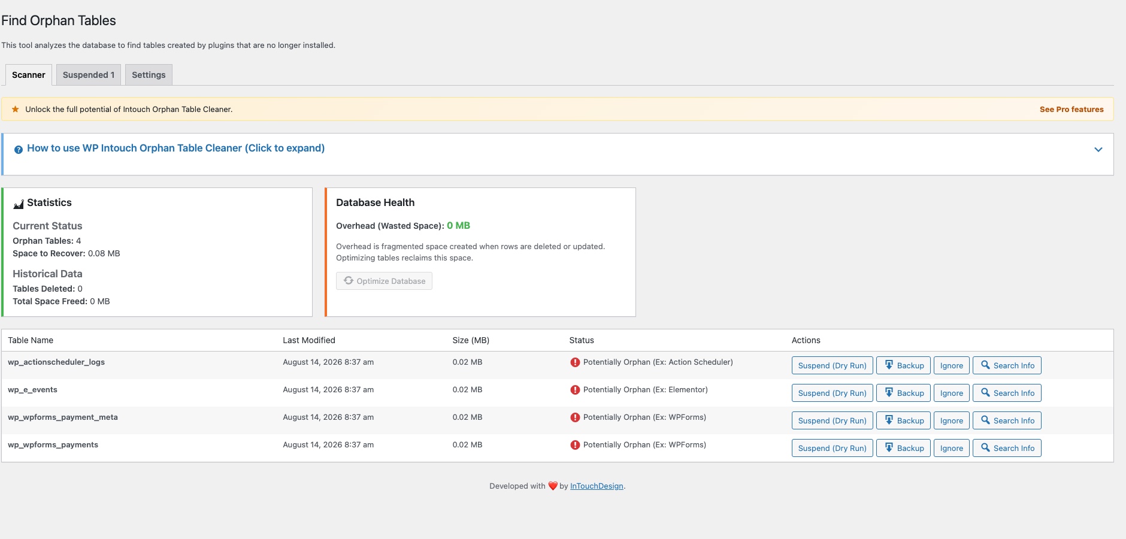This screenshot has height=539, width=1126.
Task: Backup the wp_wpforms_payment_meta table
Action: (x=903, y=420)
